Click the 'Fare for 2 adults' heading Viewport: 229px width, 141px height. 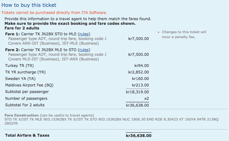tap(21, 29)
